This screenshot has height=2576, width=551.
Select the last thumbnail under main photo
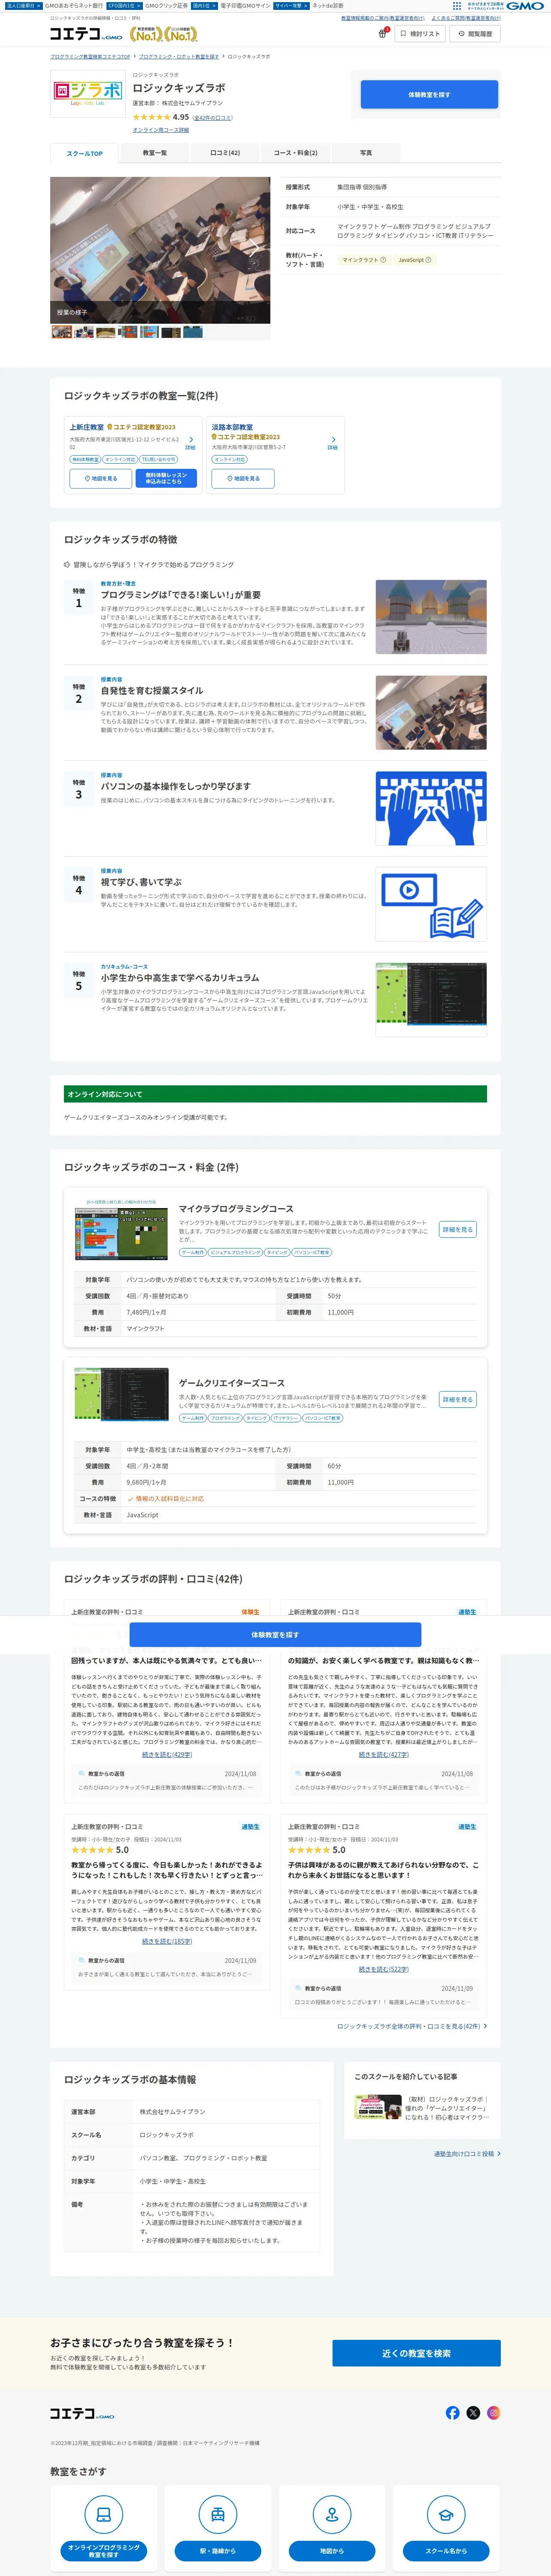click(x=193, y=332)
